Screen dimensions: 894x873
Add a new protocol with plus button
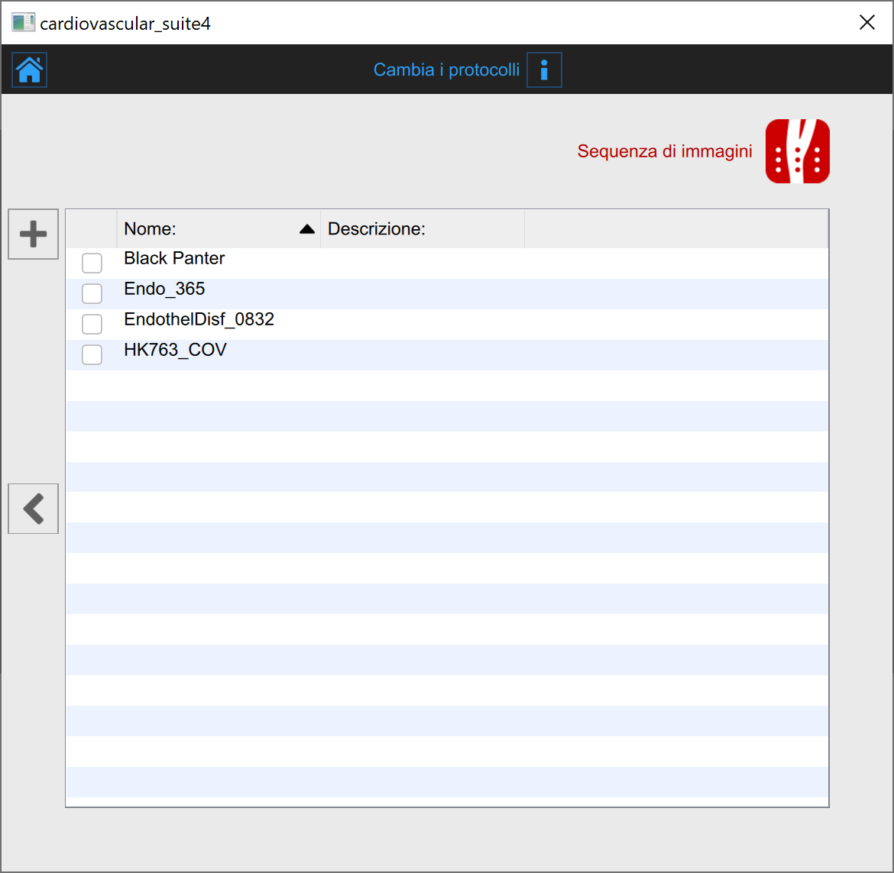point(33,234)
